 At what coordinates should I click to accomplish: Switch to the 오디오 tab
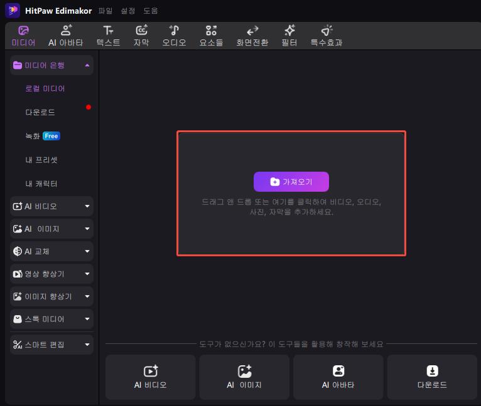coord(174,36)
